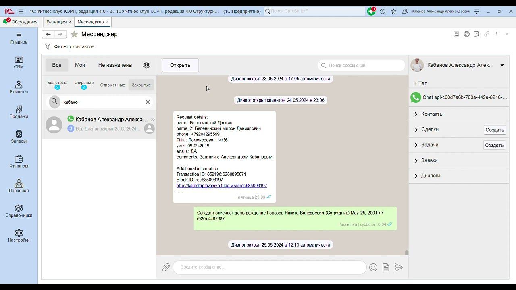Close the Мессенджер tab
516x290 pixels.
(107, 22)
